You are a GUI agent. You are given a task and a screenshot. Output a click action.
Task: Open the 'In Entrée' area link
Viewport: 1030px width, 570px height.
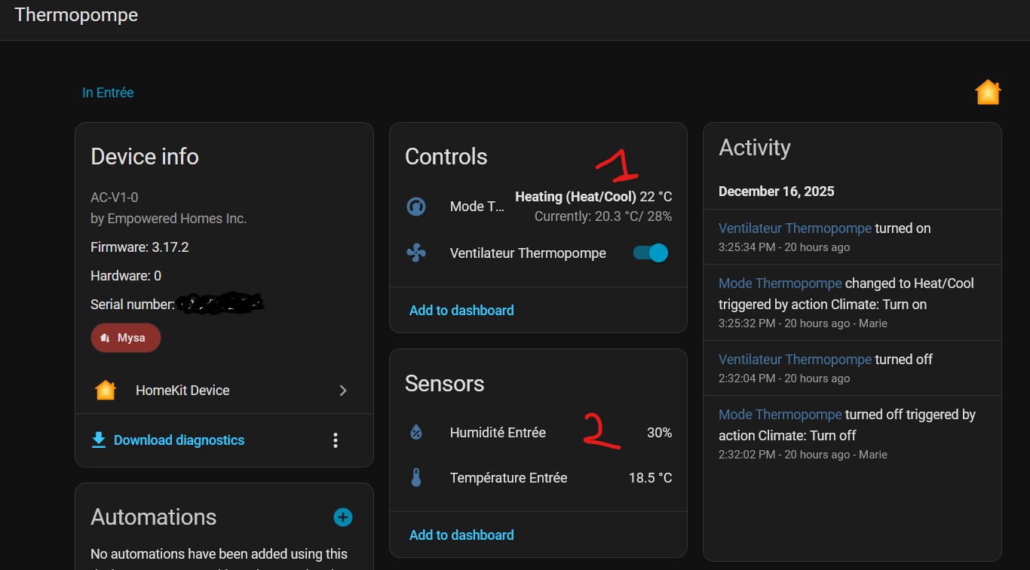tap(108, 93)
